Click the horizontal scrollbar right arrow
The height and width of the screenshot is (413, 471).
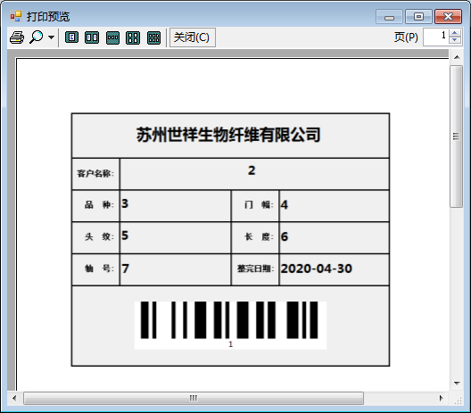[441, 399]
